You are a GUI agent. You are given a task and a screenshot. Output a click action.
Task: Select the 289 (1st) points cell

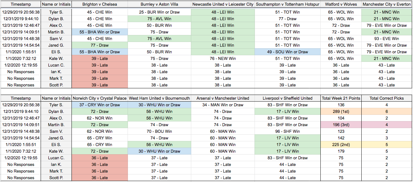coord(341,111)
